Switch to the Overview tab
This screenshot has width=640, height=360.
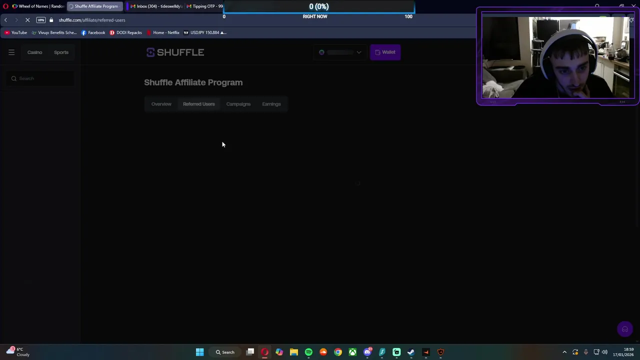point(161,104)
